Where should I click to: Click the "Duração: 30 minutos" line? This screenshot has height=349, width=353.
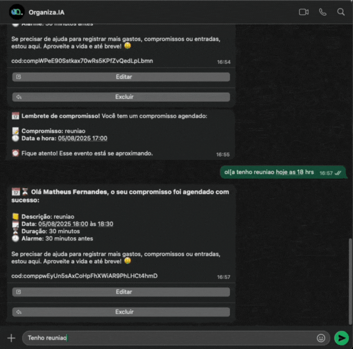pyautogui.click(x=51, y=231)
